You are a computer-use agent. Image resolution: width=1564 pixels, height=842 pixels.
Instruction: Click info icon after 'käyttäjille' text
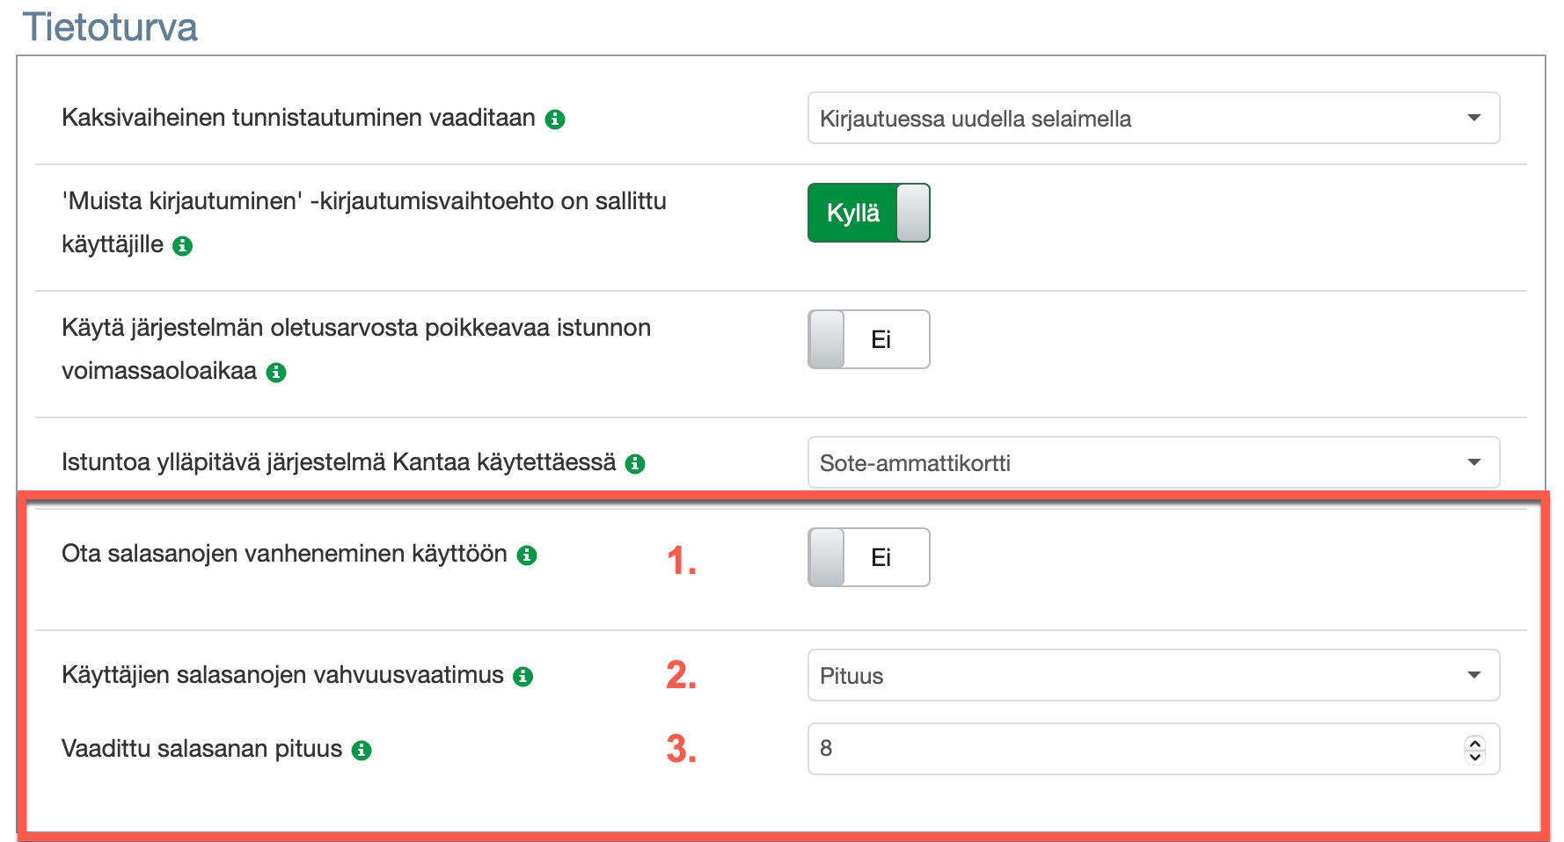[183, 246]
